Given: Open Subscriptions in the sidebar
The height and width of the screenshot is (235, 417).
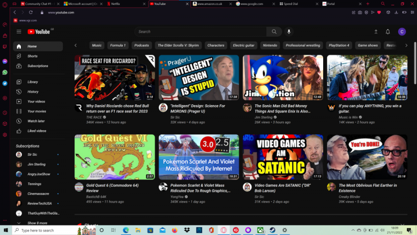Looking at the screenshot, I should tap(38, 66).
